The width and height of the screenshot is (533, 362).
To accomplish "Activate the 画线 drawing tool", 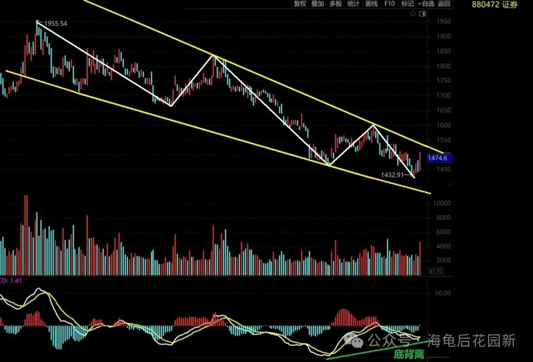I will pyautogui.click(x=372, y=4).
